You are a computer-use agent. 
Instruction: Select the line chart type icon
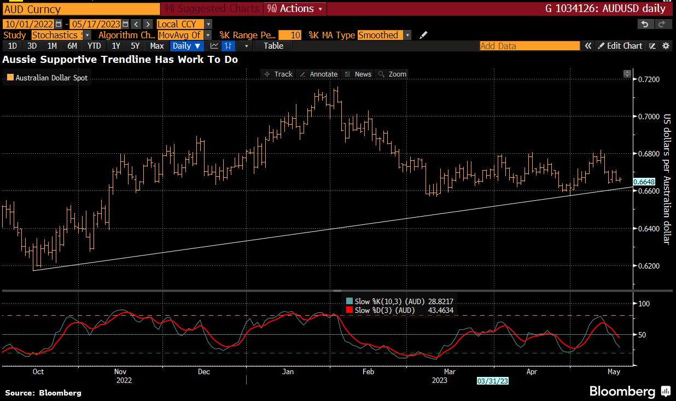pyautogui.click(x=214, y=46)
